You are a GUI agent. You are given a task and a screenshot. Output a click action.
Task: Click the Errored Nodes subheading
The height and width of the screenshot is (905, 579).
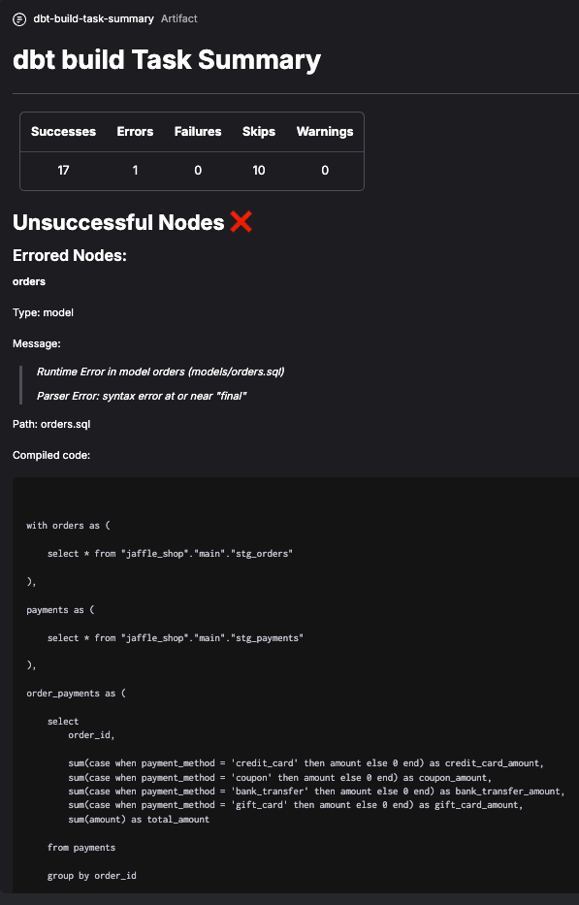tap(69, 255)
